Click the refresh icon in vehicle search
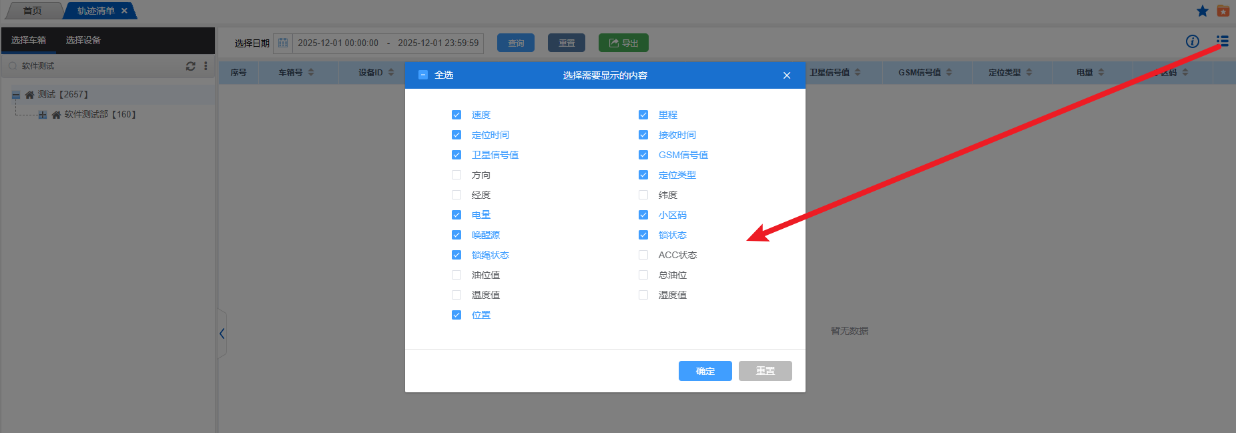The height and width of the screenshot is (433, 1236). [x=191, y=66]
